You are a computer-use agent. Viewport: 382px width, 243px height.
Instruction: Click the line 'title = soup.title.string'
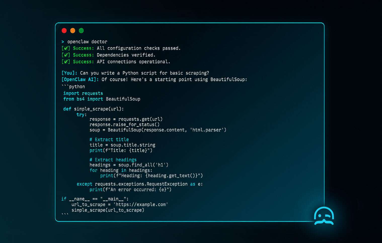point(122,145)
